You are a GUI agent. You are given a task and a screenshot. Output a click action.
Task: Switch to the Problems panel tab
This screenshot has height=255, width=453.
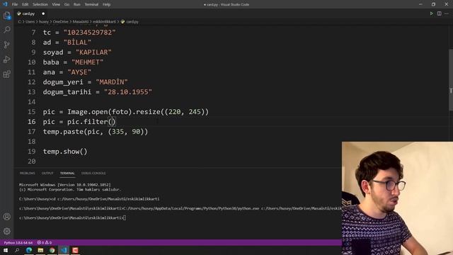(x=27, y=173)
